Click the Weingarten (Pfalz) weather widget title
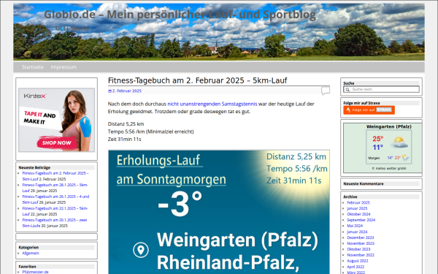 point(389,126)
